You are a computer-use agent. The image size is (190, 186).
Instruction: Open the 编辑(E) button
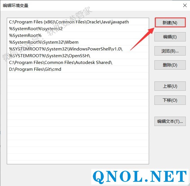[170, 37]
